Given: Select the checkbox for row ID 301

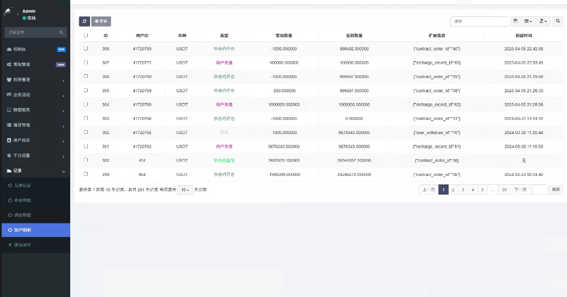Looking at the screenshot, I should (x=86, y=146).
